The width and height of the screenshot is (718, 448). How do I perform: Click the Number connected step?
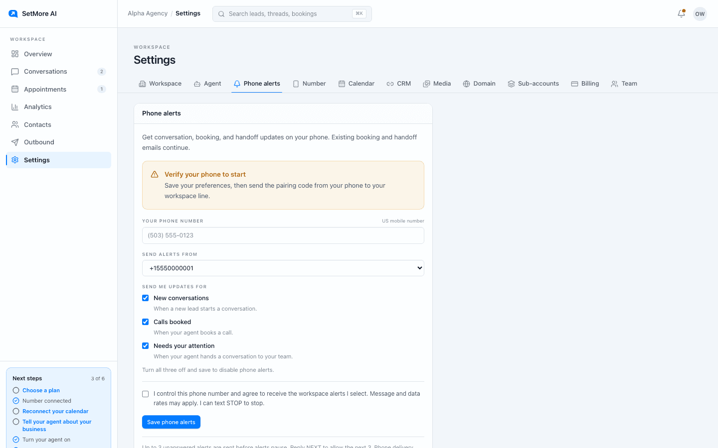coord(47,401)
